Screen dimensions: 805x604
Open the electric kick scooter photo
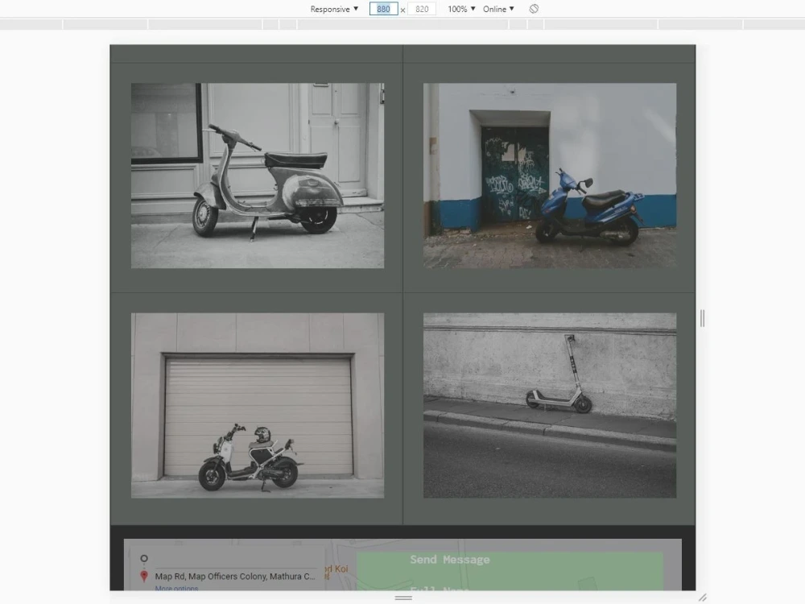(550, 405)
